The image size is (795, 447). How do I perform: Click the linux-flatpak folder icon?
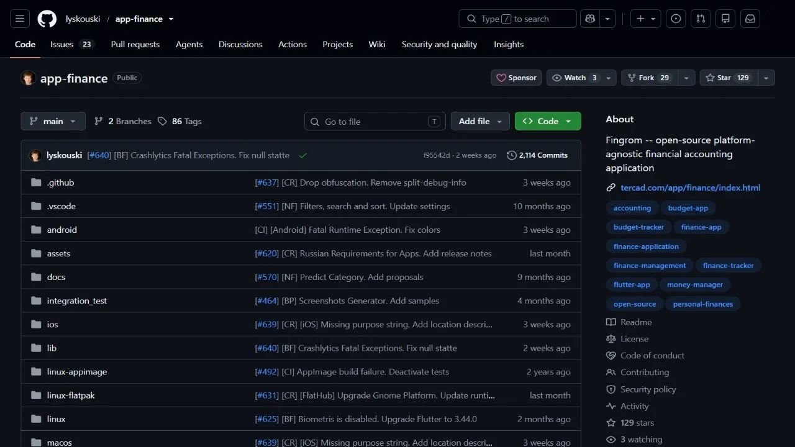tap(36, 395)
